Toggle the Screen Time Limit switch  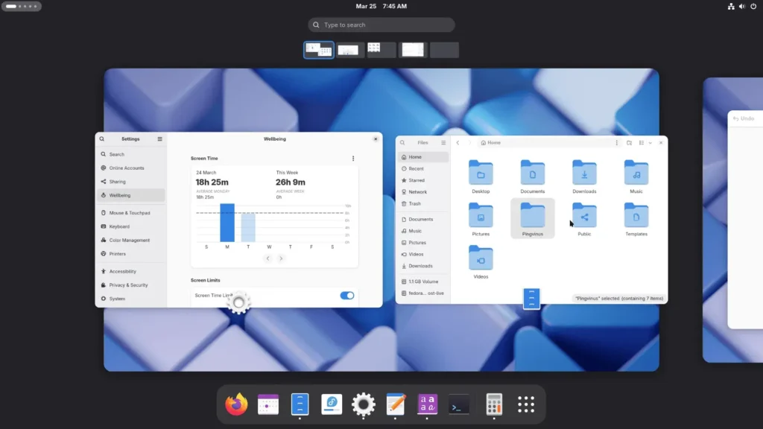(347, 296)
